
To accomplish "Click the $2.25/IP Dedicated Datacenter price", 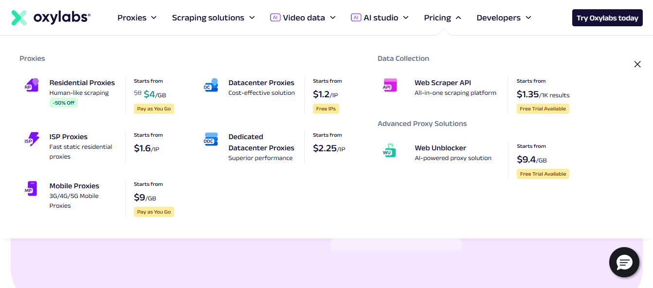I will [329, 148].
